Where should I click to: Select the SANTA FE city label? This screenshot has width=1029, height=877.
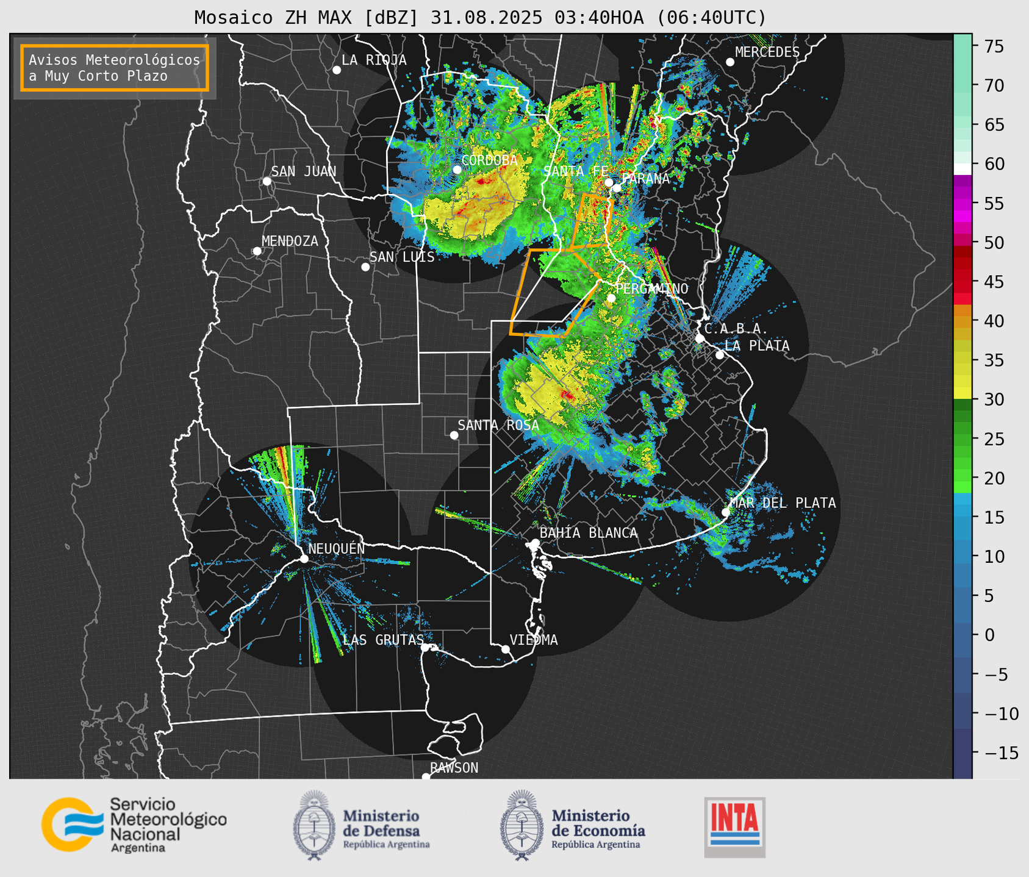tap(576, 171)
